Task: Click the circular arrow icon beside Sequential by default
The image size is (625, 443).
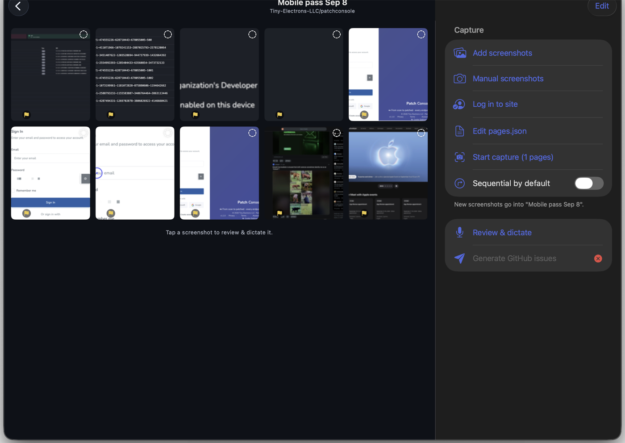Action: (x=460, y=183)
